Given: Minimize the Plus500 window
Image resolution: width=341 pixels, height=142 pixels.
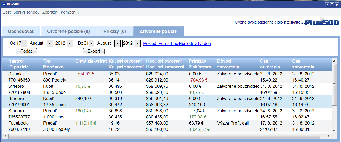Looking at the screenshot, I should point(327,5).
